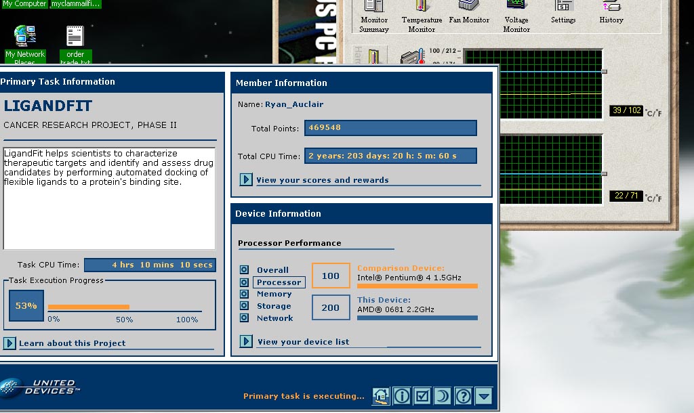Click the upper temperature graph in PC Probe
Viewport: 694px width, 413px height.
click(x=551, y=83)
